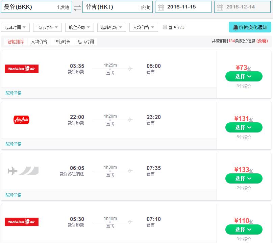This screenshot has width=273, height=243.
Task: Click the price alert bell icon
Action: coord(235,27)
